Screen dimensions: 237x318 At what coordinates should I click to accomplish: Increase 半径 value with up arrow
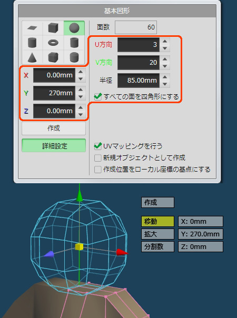(165, 77)
